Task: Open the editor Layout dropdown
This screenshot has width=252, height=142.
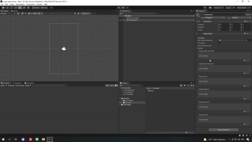Action: [x=243, y=8]
